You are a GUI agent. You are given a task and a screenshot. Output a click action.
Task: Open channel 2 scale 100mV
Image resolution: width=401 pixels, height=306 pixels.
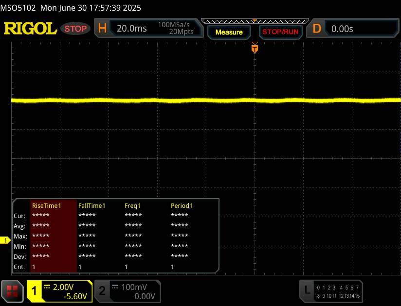[134, 287]
